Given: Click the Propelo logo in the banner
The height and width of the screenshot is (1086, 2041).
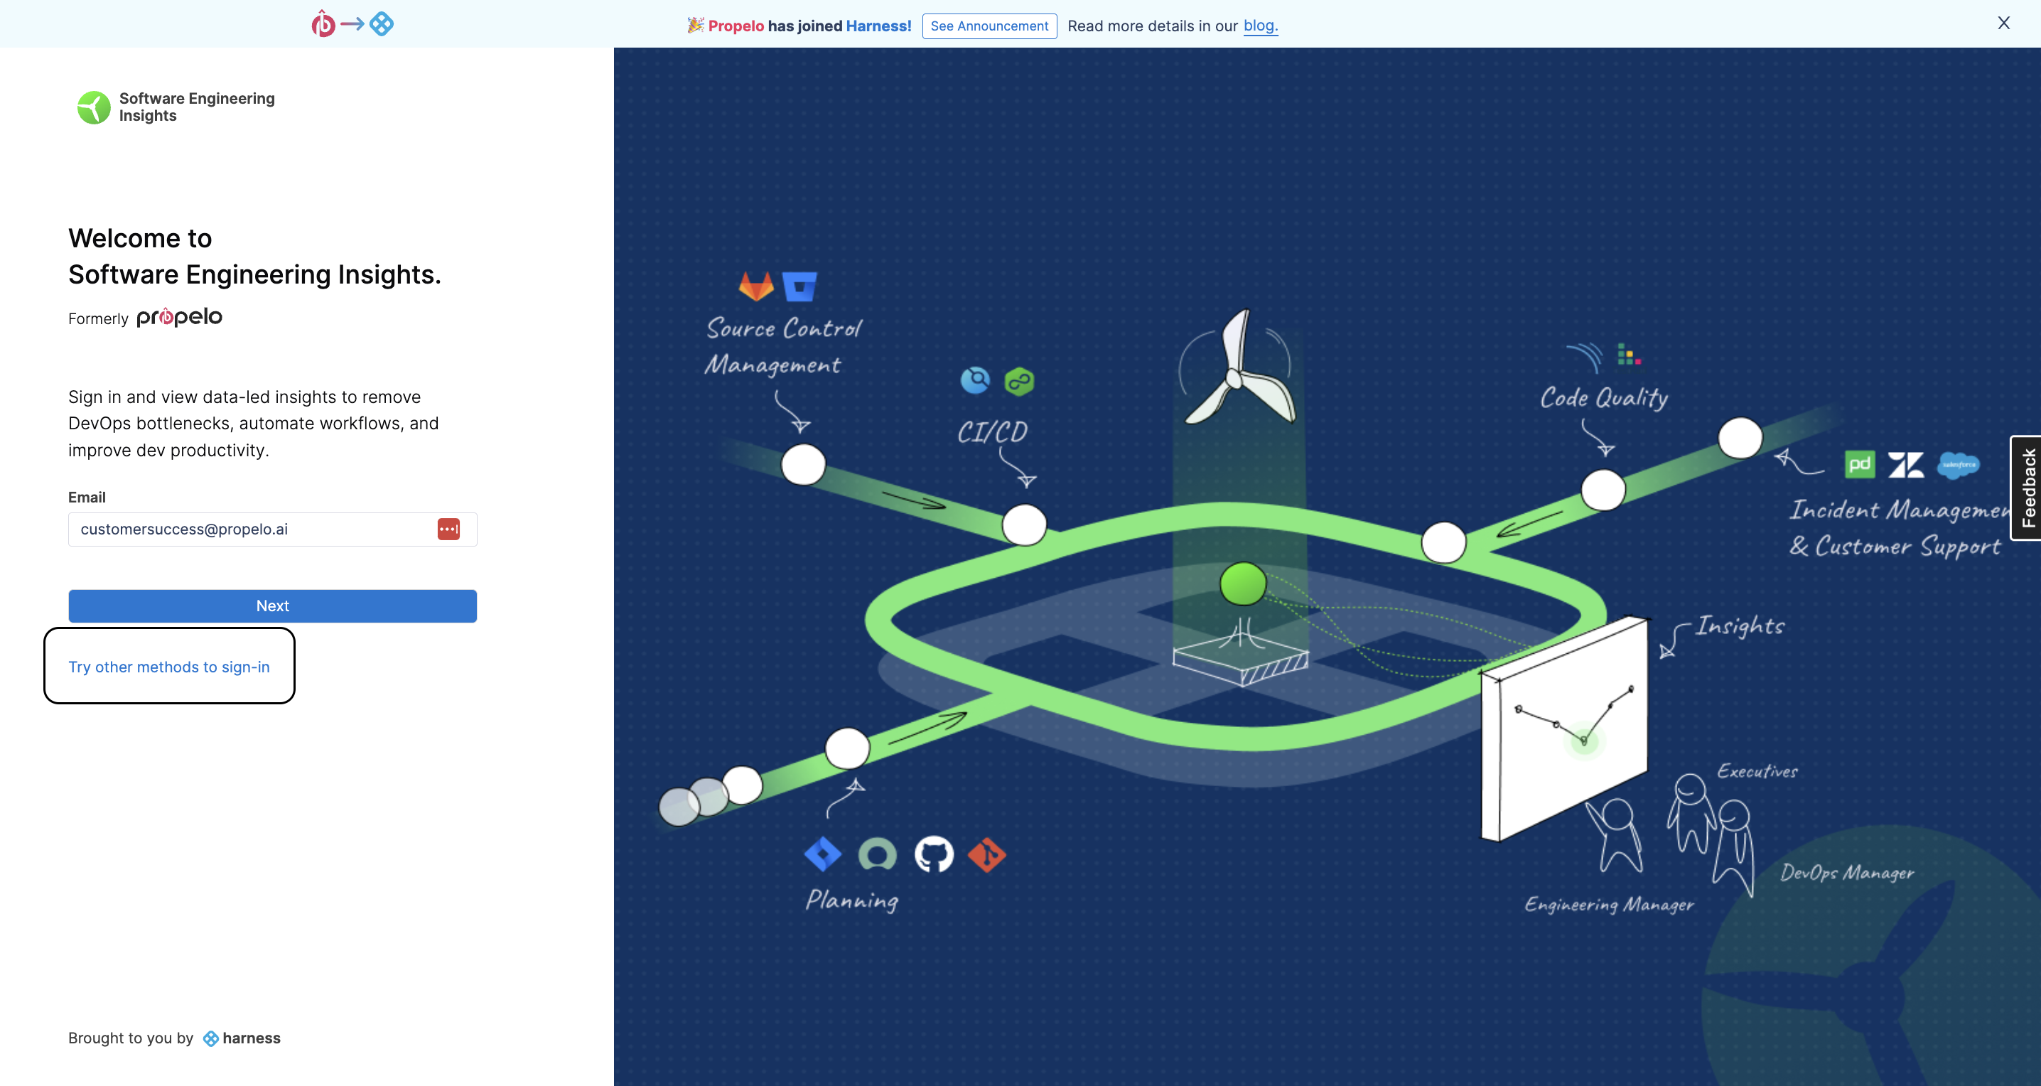Looking at the screenshot, I should [323, 23].
